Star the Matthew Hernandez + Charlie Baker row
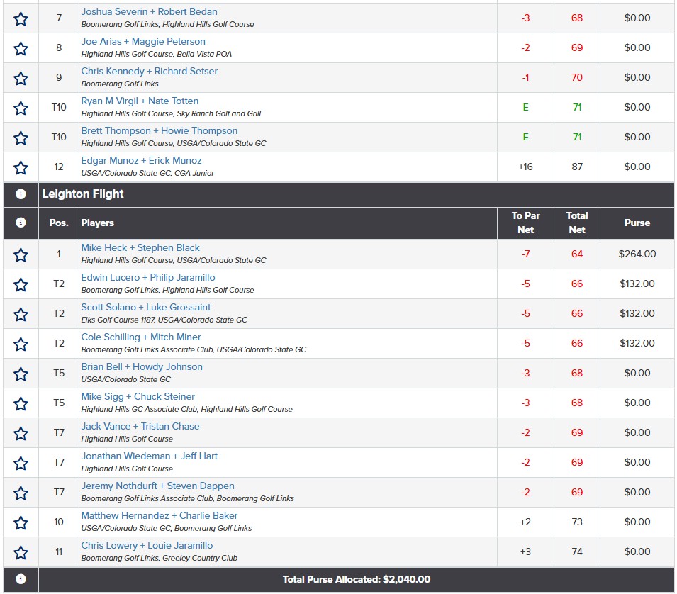This screenshot has width=677, height=594. [21, 523]
